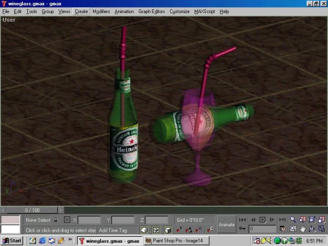Click the white MAXScript listener box
The width and height of the screenshot is (328, 246).
pyautogui.click(x=10, y=229)
